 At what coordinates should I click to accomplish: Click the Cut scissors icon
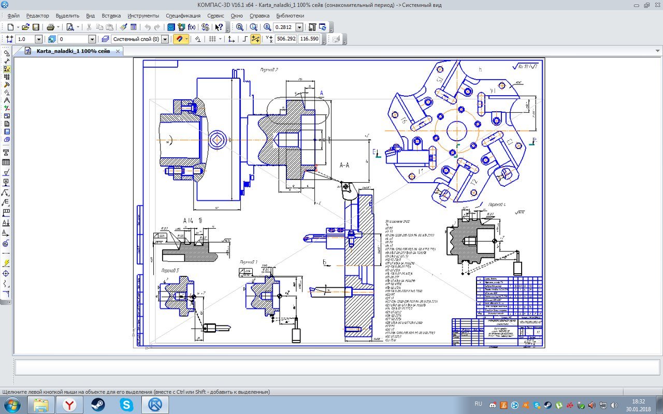89,27
